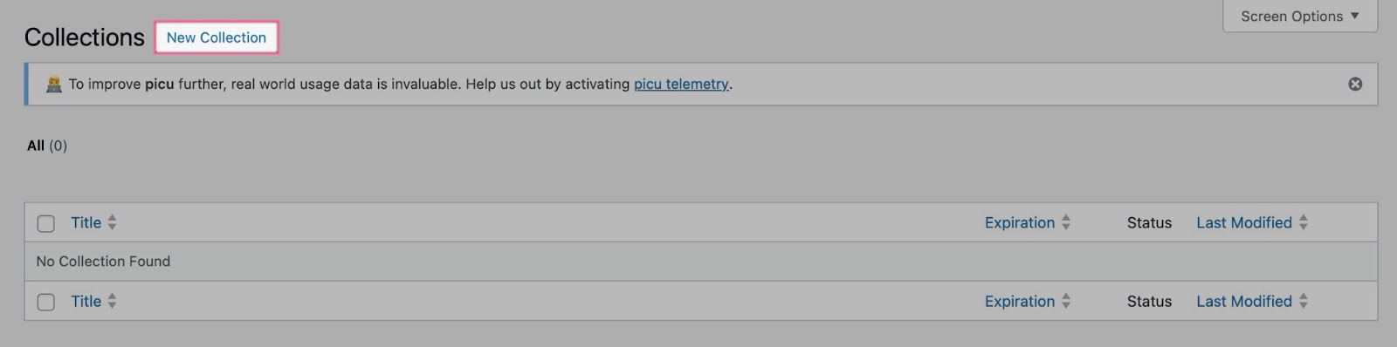Screen dimensions: 1397x347
Task: Click the sort arrows beside the bottom Expiration
Action: coord(1066,301)
